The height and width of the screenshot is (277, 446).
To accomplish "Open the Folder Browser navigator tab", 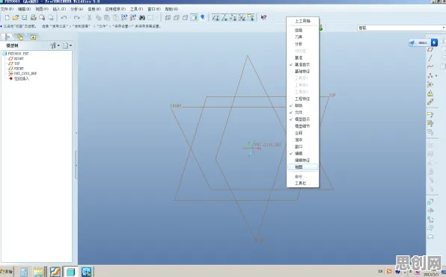I will point(20,37).
